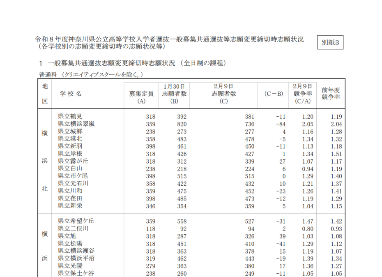Screen dimensions: 382x277
Task: Click the school name 県立保土ケ谷
Action: [x=76, y=273]
